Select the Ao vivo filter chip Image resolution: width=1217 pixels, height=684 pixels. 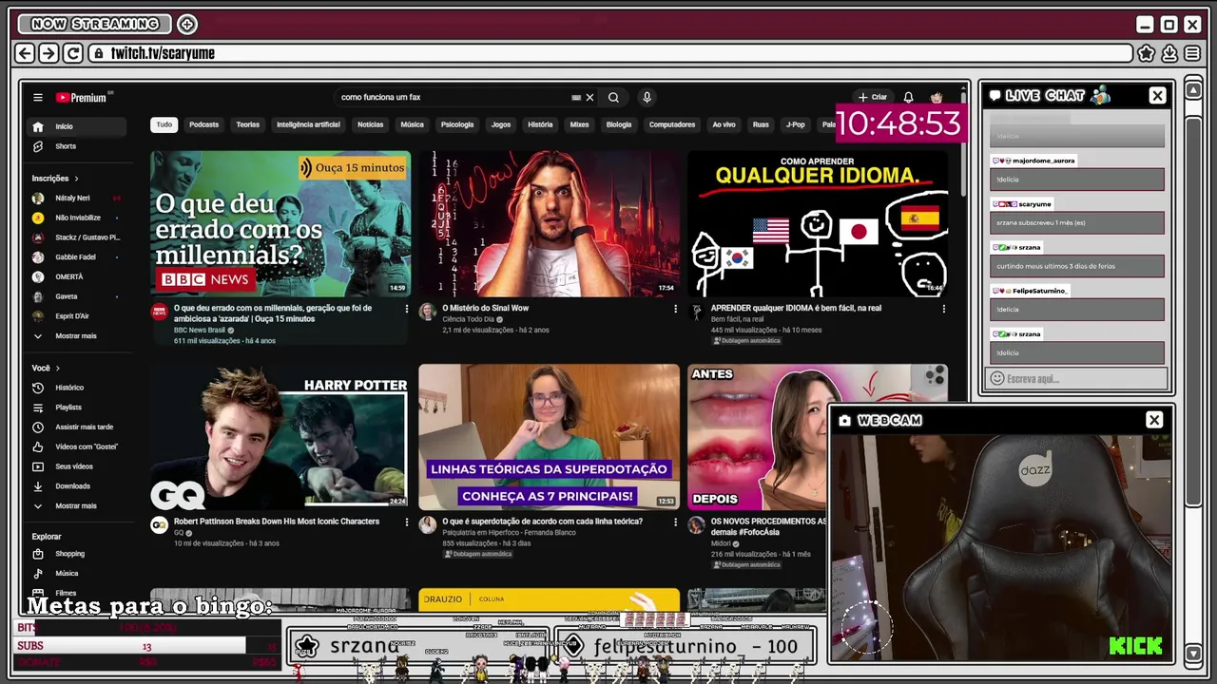coord(724,124)
